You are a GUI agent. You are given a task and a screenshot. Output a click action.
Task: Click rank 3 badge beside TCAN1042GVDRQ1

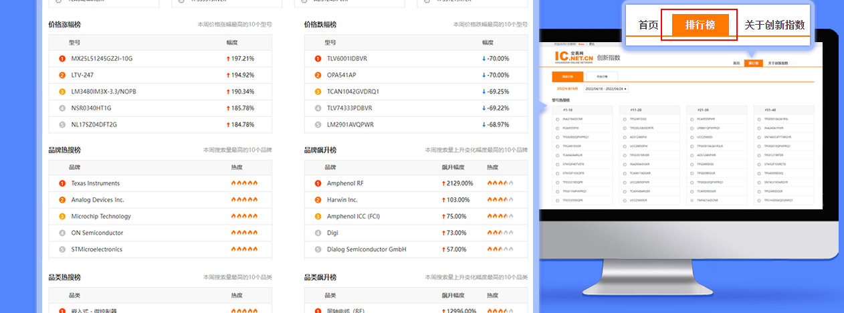coord(318,92)
